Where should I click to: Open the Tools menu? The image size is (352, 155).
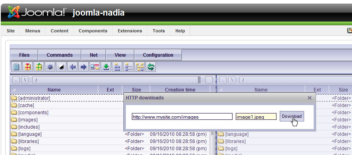tap(159, 31)
